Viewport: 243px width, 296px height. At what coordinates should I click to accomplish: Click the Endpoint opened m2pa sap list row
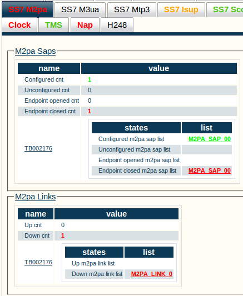point(162,160)
